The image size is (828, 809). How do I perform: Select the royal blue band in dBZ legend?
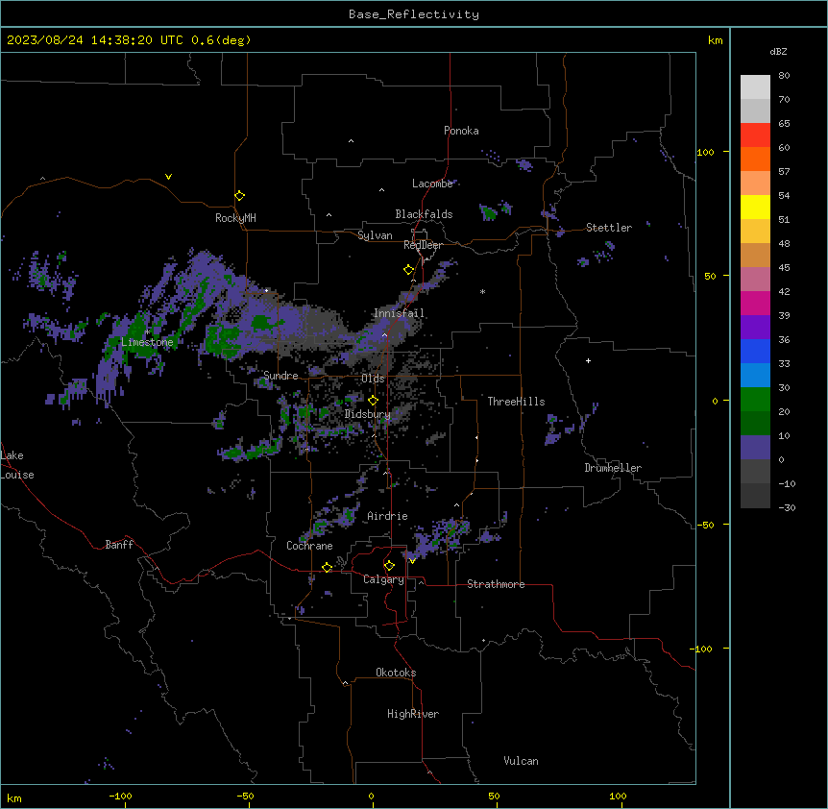point(755,351)
